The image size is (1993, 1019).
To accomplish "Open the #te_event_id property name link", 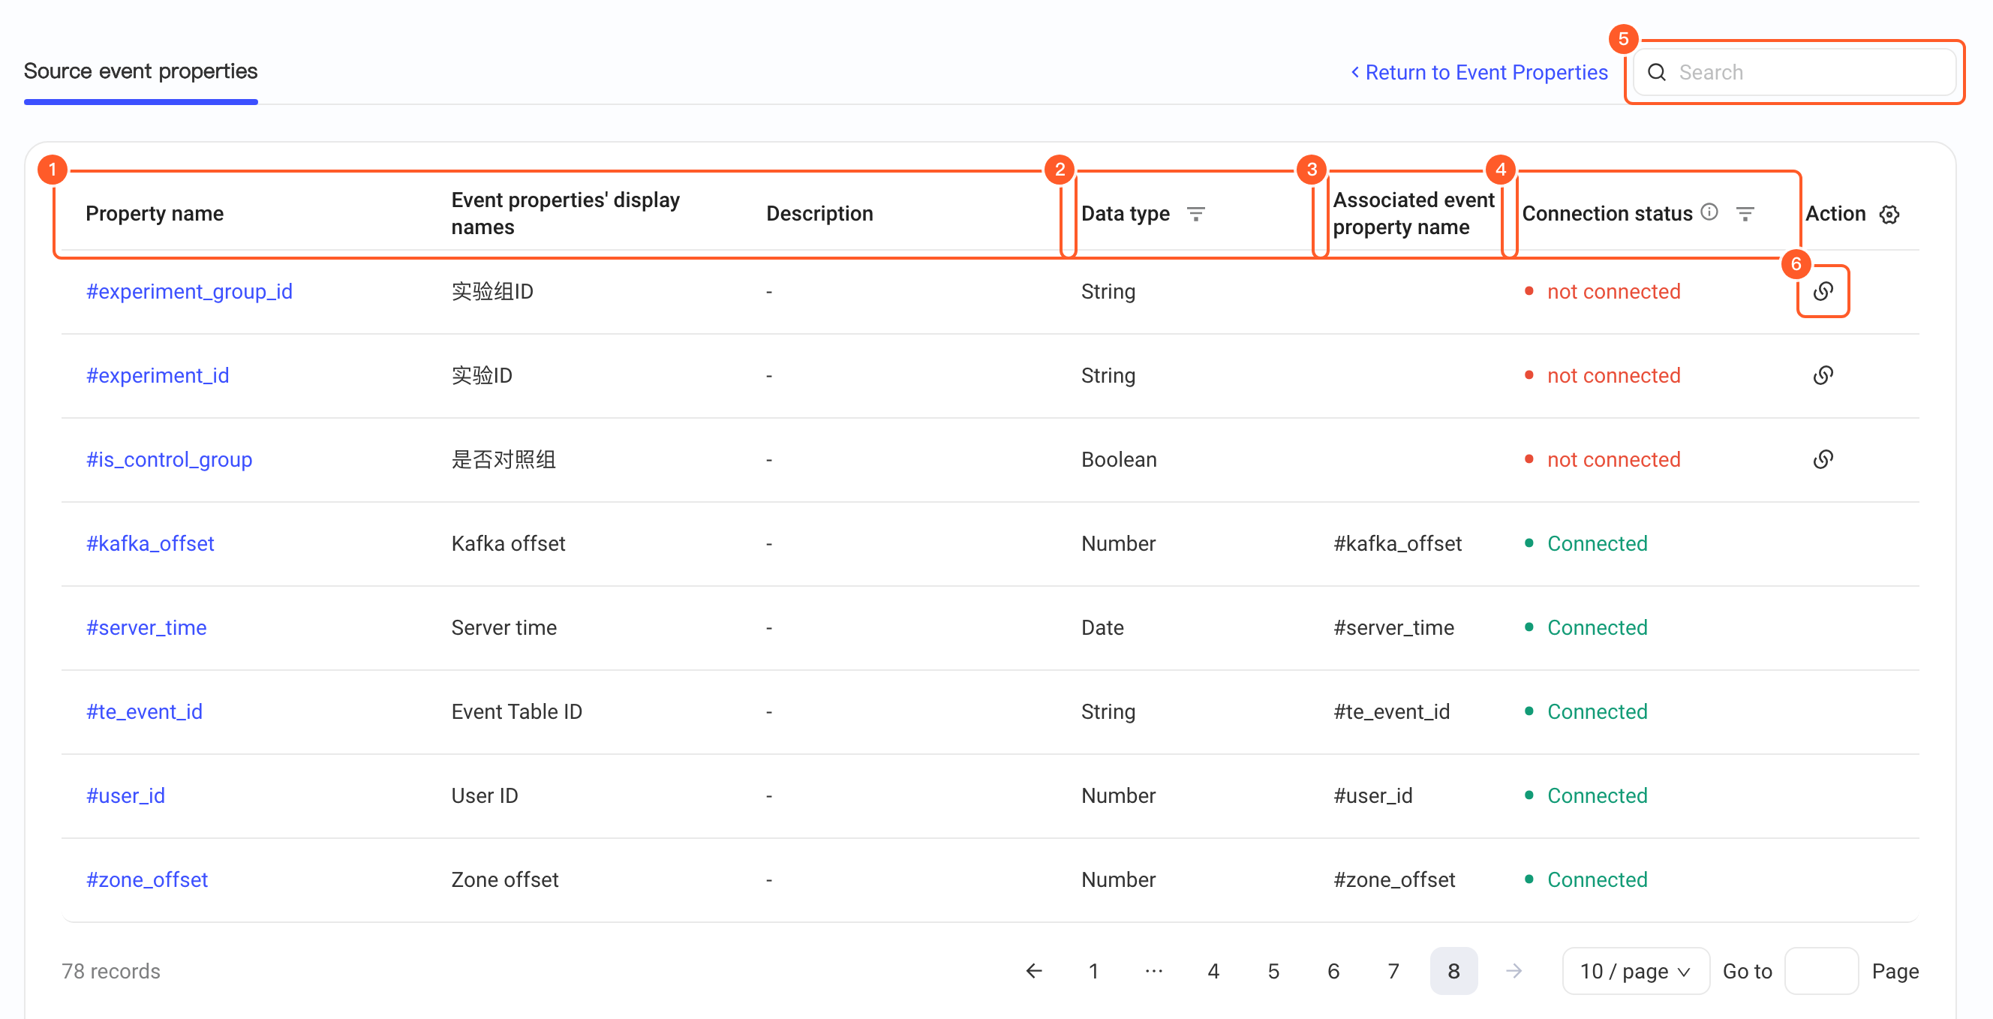I will pyautogui.click(x=144, y=711).
